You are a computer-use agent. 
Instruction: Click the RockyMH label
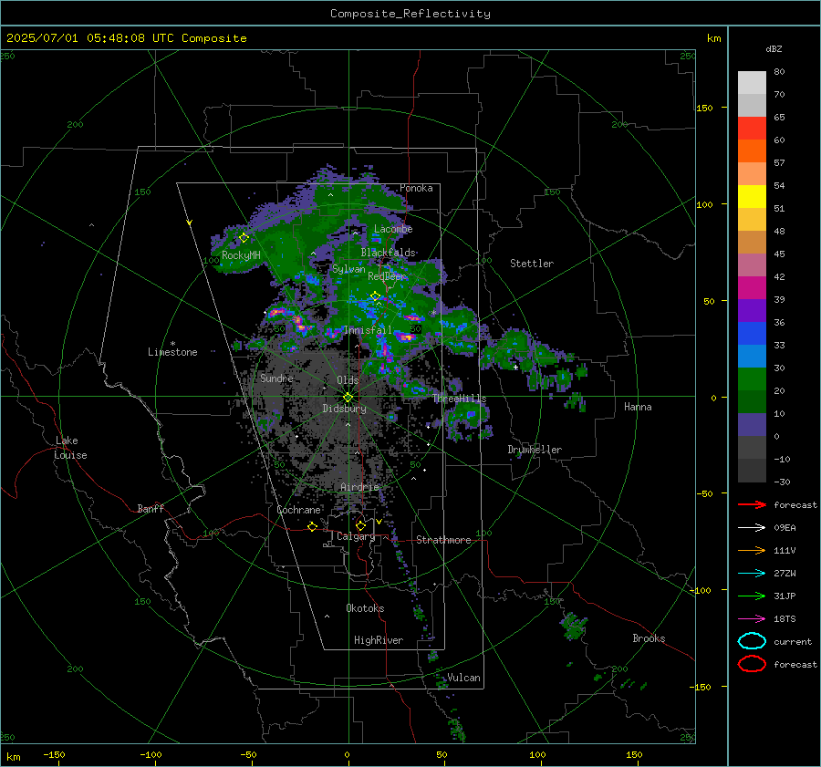coord(241,255)
